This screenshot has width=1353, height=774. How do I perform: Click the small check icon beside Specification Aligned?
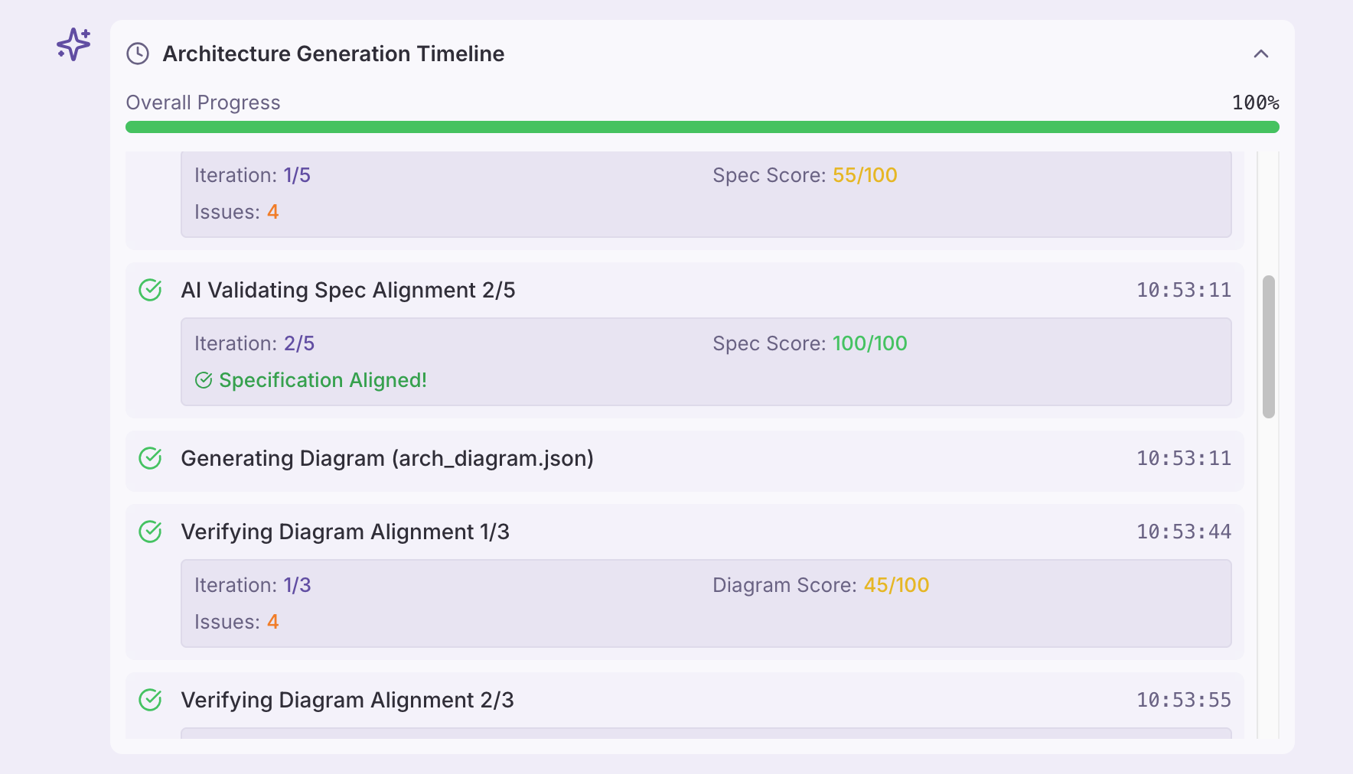coord(204,380)
